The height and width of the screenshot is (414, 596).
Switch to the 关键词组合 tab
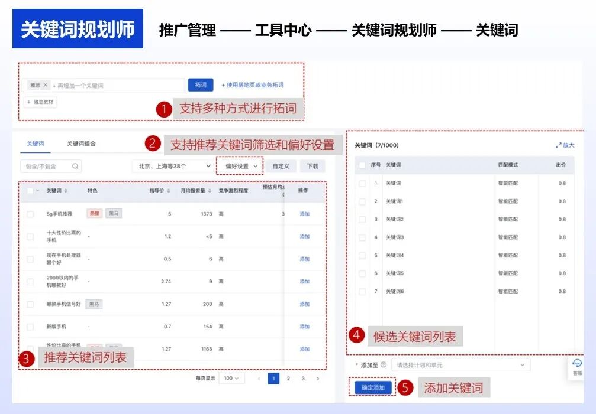80,144
